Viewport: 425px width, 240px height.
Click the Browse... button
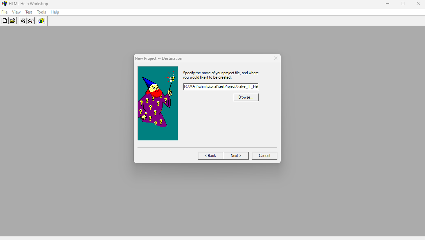[x=246, y=97]
